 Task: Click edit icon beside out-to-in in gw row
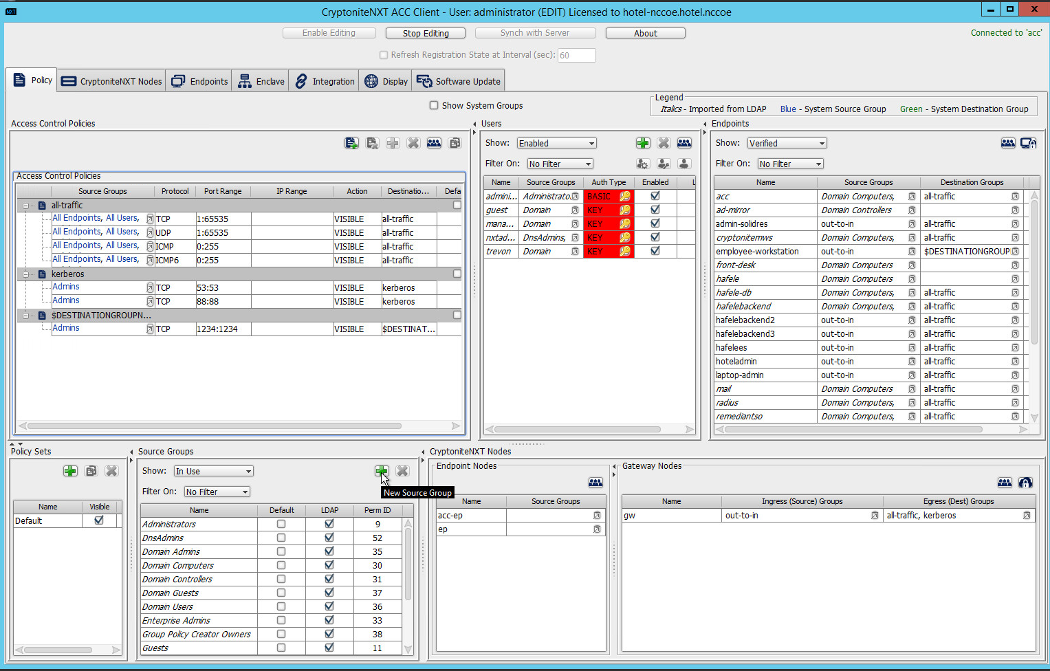click(875, 516)
